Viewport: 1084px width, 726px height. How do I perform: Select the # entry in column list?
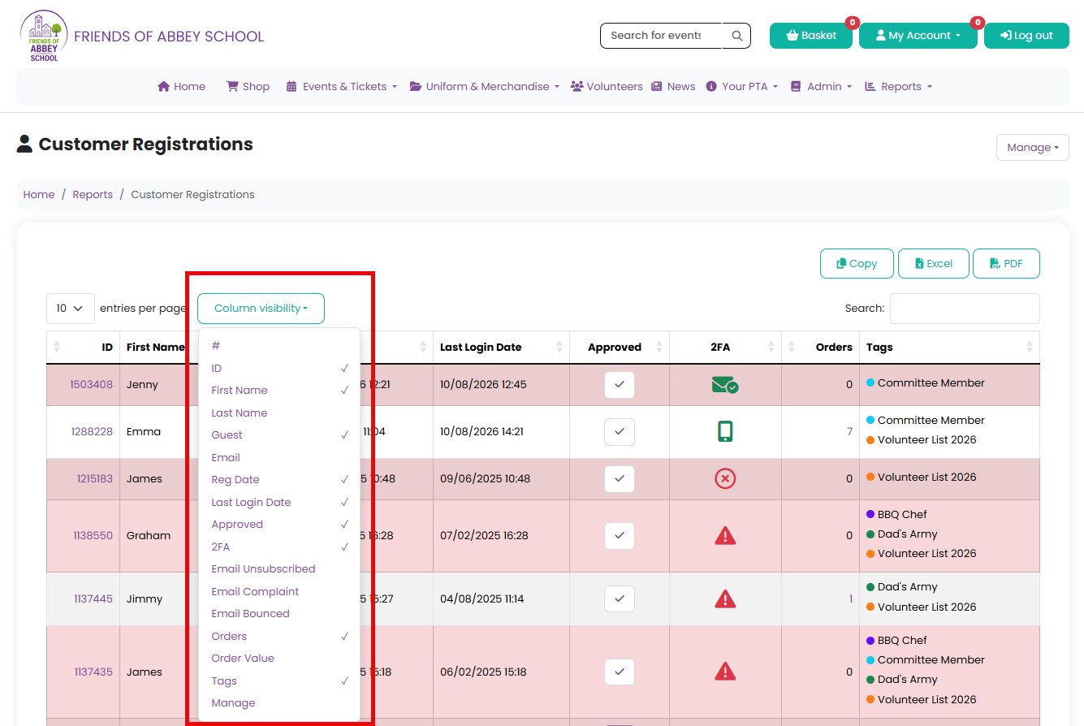click(x=279, y=346)
